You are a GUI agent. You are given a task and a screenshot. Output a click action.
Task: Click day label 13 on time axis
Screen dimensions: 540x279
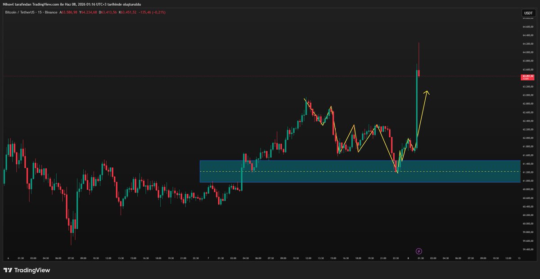[x=519, y=258]
